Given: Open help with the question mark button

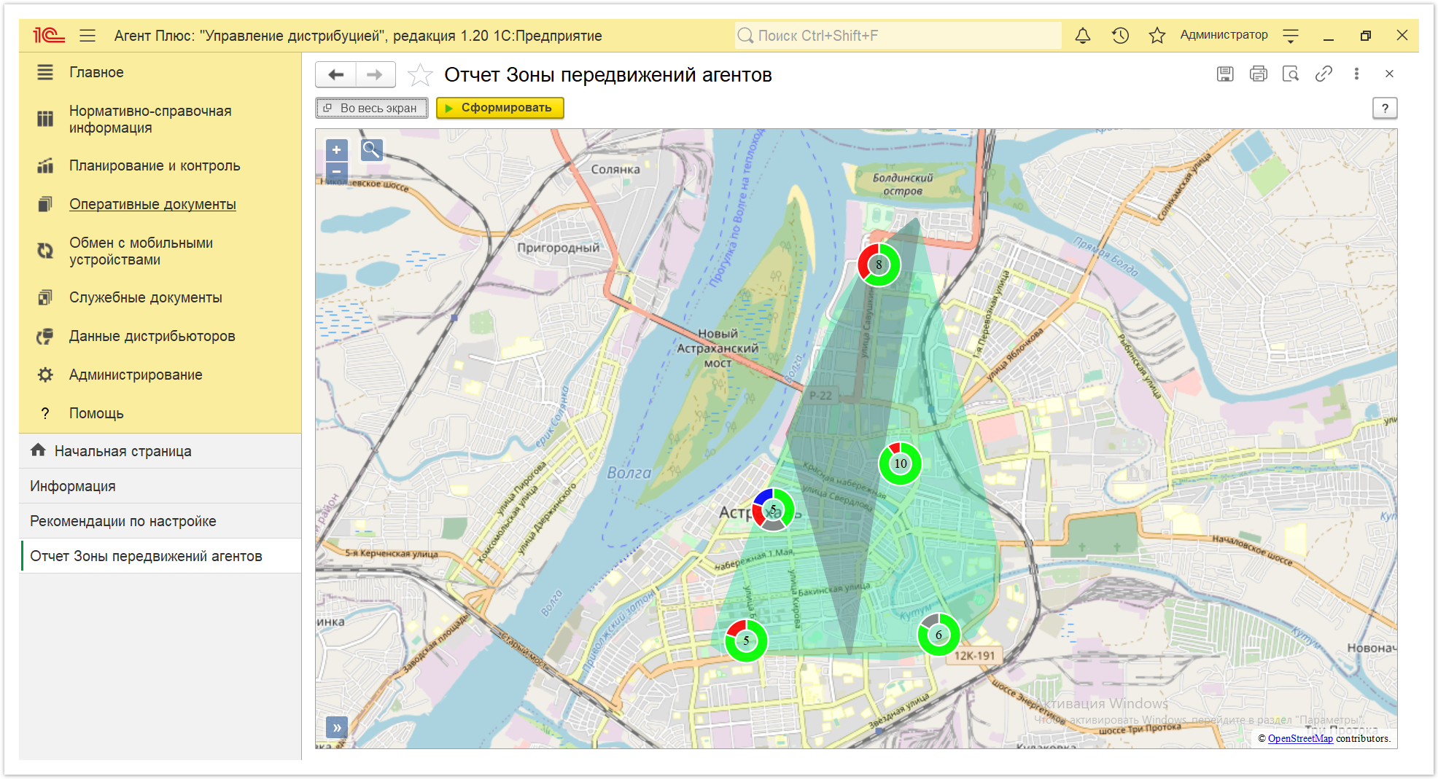Looking at the screenshot, I should pos(1385,108).
